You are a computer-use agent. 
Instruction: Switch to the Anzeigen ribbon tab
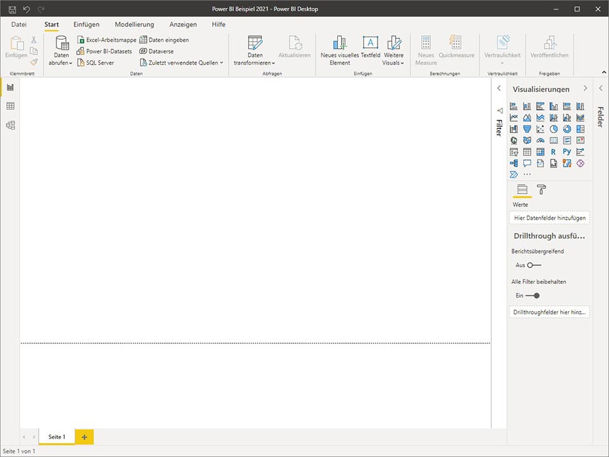coord(183,24)
